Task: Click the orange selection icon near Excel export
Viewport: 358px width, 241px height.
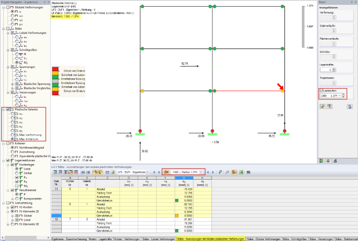Action: [234, 172]
